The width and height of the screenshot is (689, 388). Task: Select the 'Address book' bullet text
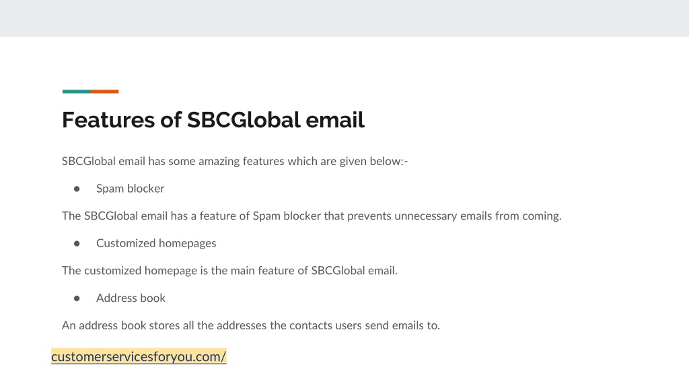131,298
